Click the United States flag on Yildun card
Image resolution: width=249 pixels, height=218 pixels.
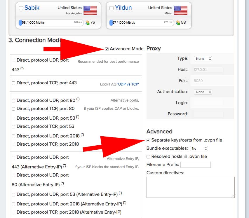tap(181, 10)
